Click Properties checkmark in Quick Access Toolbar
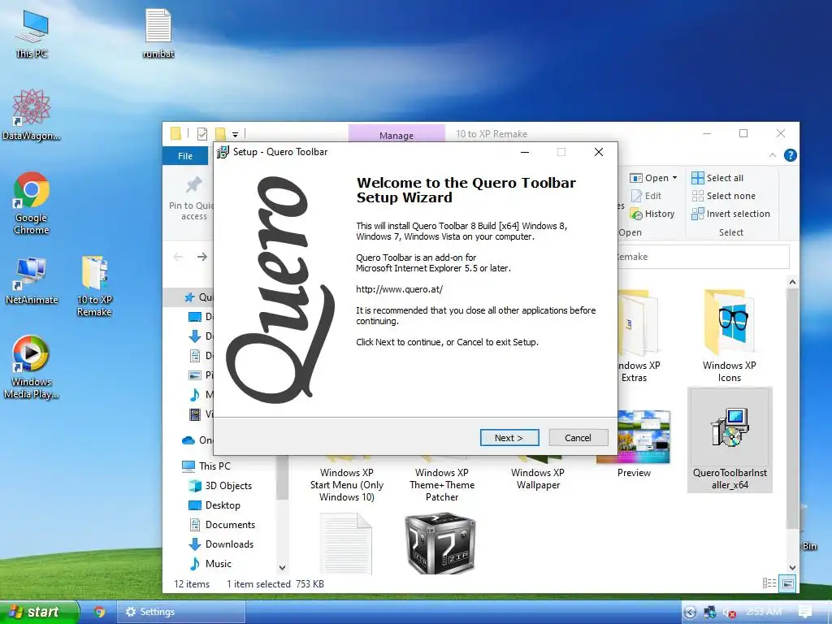 point(202,134)
